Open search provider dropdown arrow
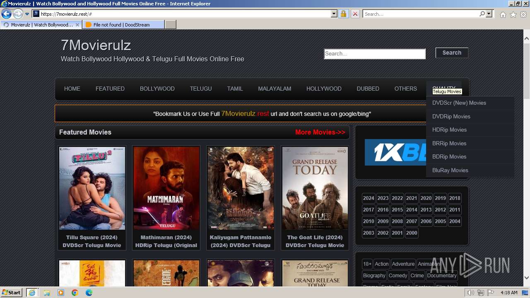 [x=489, y=14]
